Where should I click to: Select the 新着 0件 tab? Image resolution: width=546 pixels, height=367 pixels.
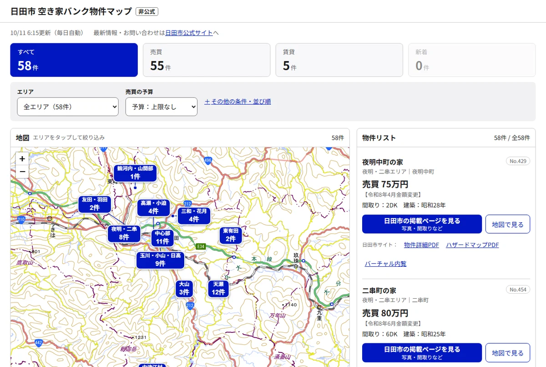tap(472, 60)
